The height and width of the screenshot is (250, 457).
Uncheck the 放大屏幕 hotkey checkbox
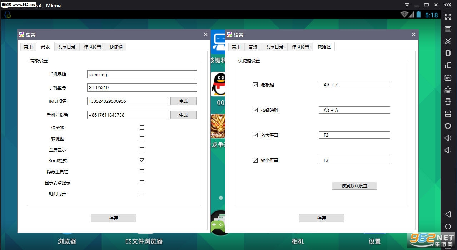pyautogui.click(x=255, y=135)
